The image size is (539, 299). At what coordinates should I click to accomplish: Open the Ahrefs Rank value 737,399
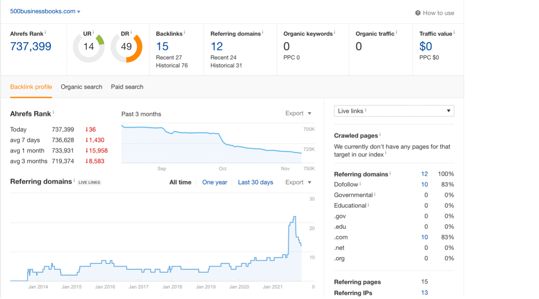[x=31, y=46]
